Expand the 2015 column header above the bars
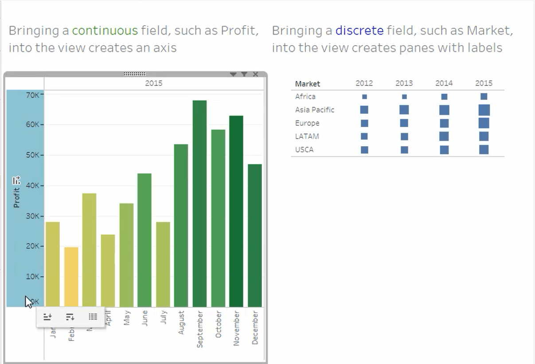535x364 pixels. [154, 83]
